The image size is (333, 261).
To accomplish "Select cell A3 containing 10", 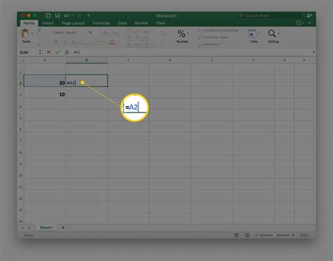I will pyautogui.click(x=45, y=92).
